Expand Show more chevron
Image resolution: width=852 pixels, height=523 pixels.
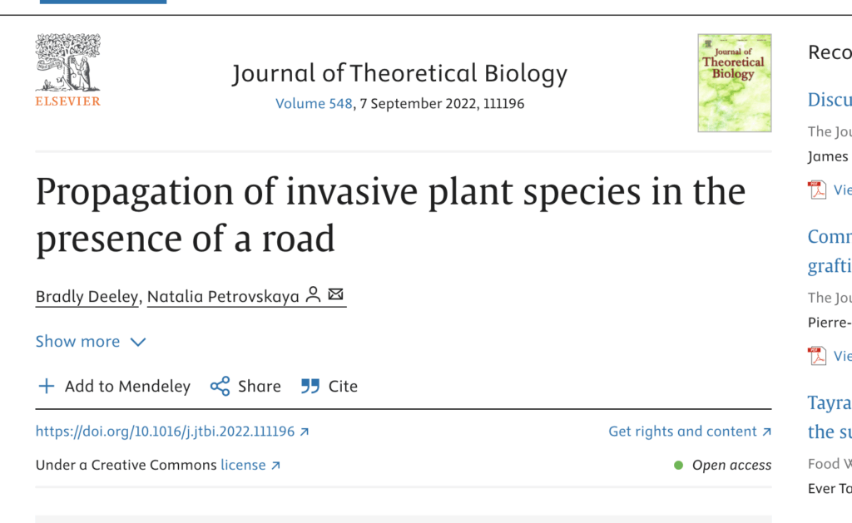(x=138, y=342)
